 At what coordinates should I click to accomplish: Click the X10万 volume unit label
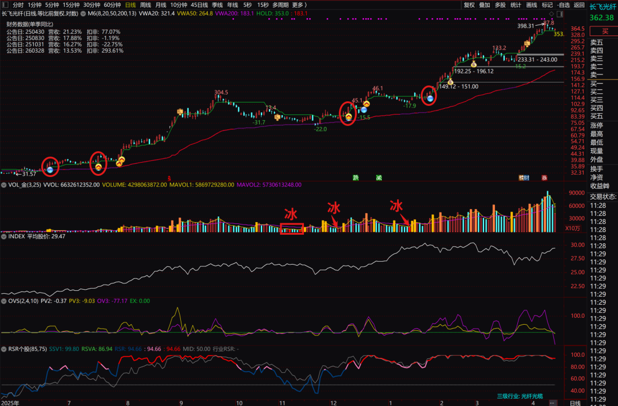[x=572, y=228]
